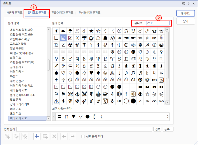Image resolution: width=198 pixels, height=145 pixels.
Task: Select 상자 그리기 기호 in the list
Action: tap(20, 104)
